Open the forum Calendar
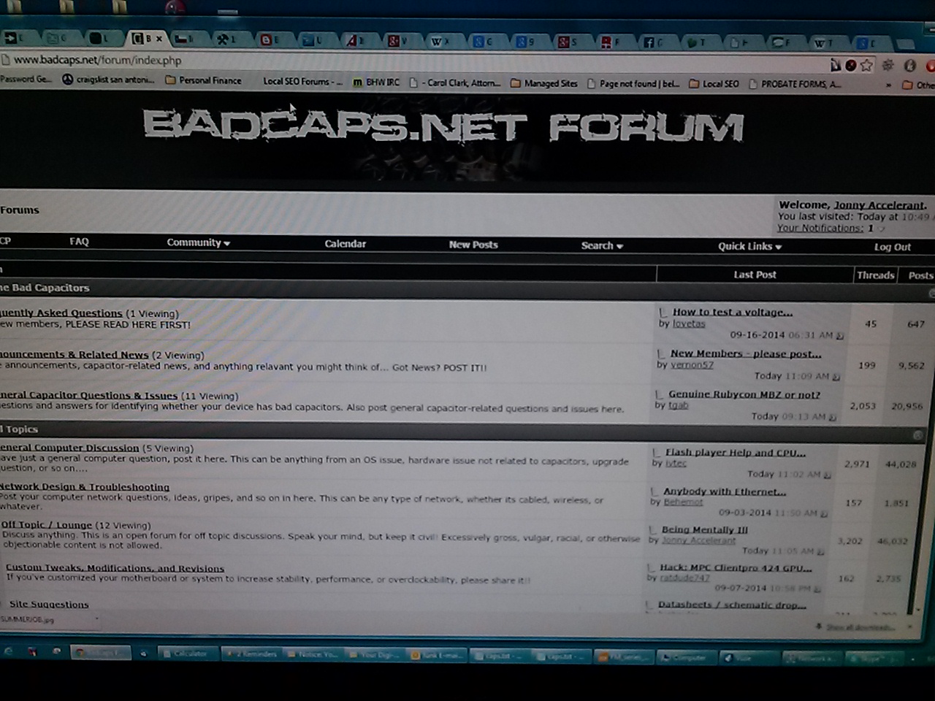 coord(346,244)
